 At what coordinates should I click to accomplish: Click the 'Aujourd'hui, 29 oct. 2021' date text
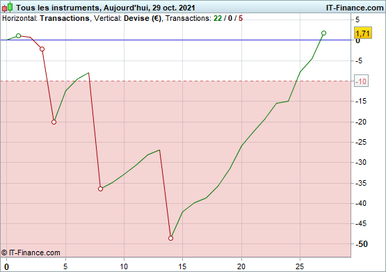coord(149,8)
